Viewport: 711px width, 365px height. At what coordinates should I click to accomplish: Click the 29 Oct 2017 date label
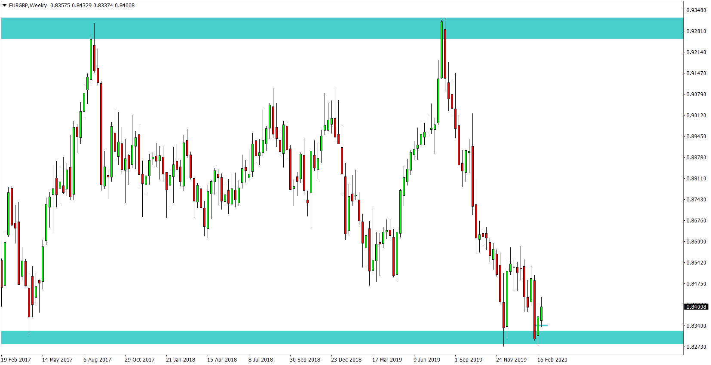(x=140, y=359)
